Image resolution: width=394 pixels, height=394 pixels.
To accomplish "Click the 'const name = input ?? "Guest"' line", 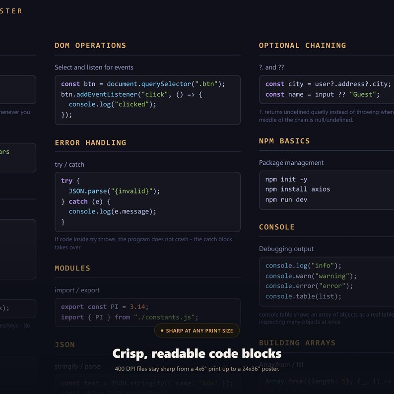I will point(323,94).
